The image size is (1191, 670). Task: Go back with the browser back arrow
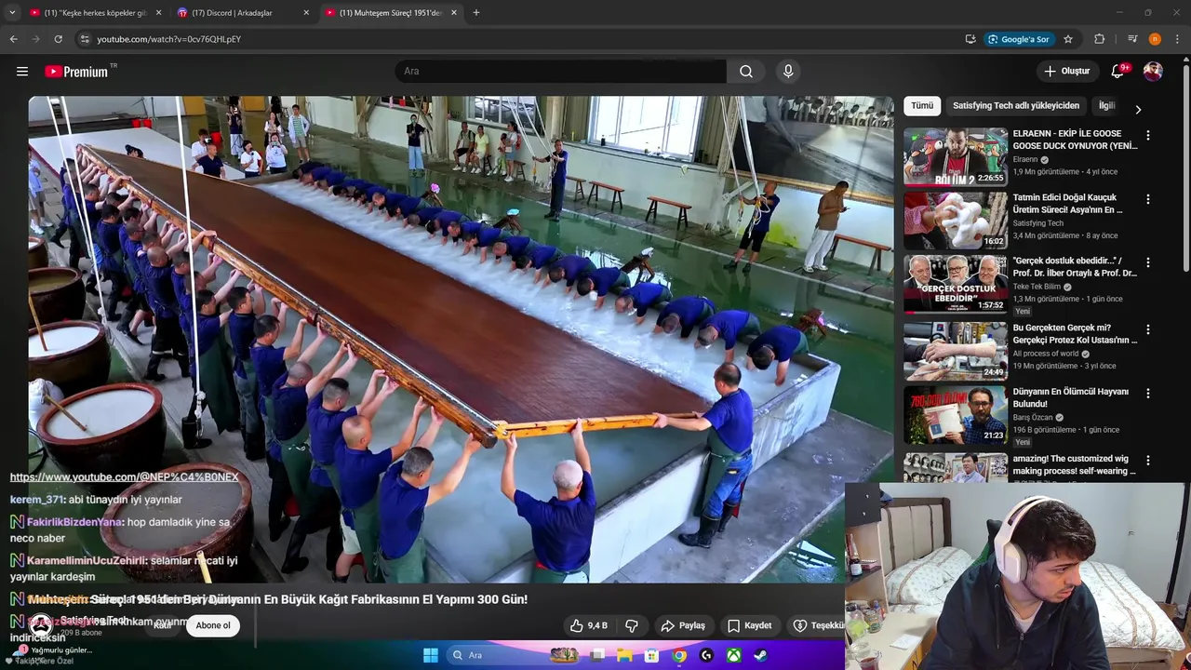coord(13,39)
